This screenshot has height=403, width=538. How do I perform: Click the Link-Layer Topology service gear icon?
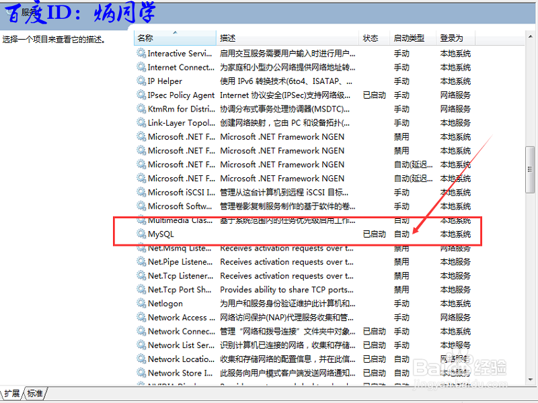tap(142, 122)
